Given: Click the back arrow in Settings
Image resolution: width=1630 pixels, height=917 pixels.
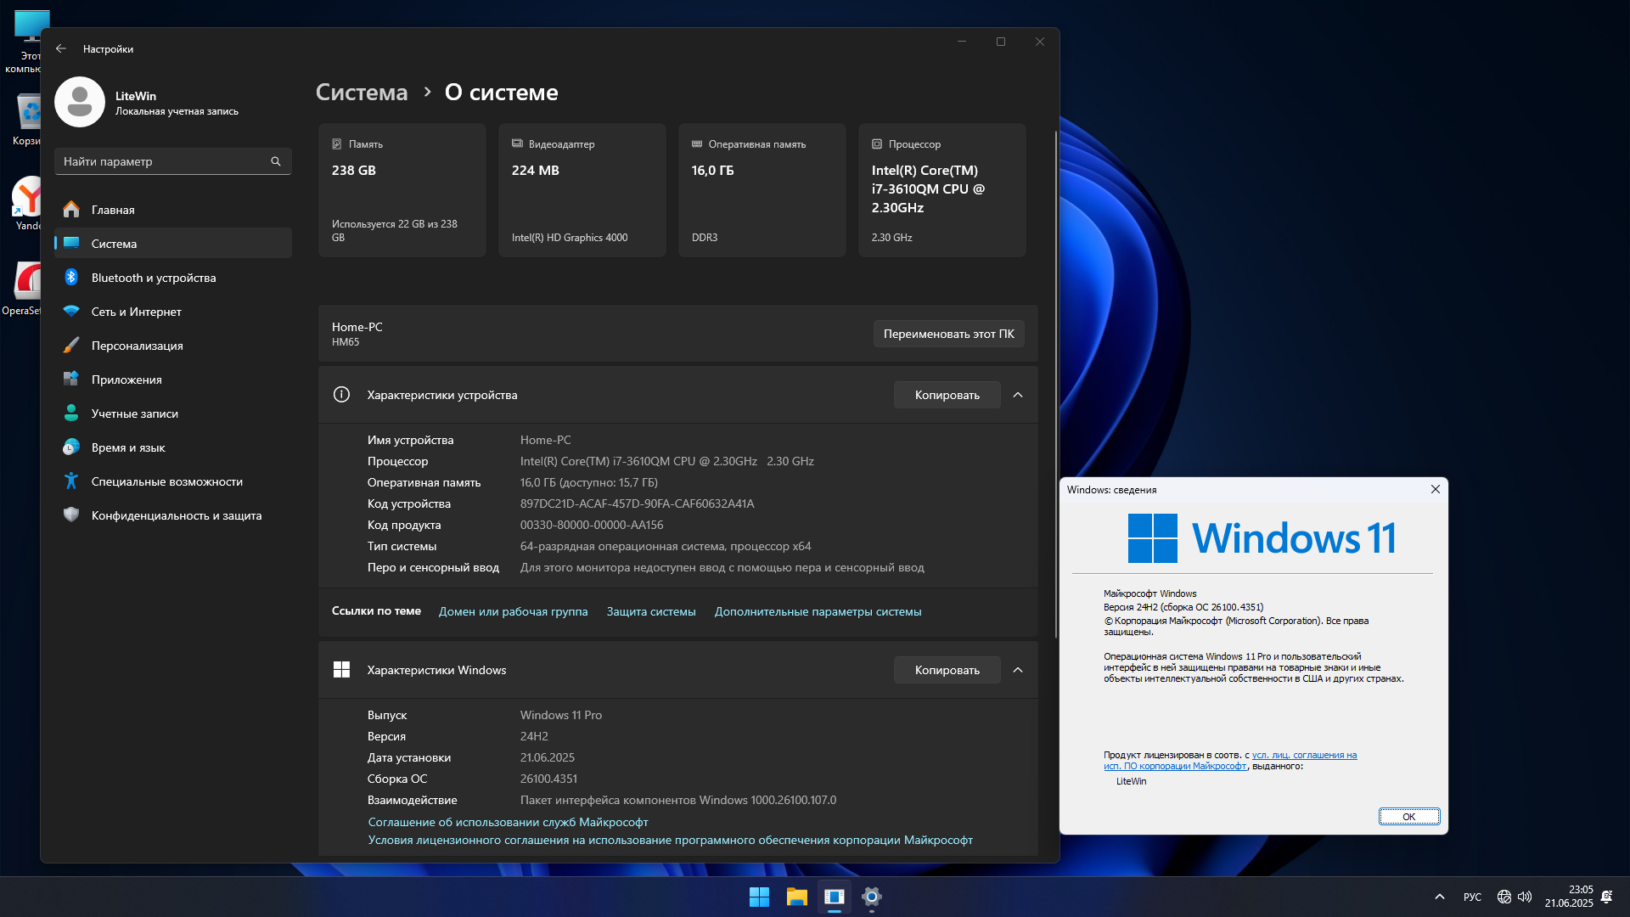Looking at the screenshot, I should pyautogui.click(x=61, y=48).
